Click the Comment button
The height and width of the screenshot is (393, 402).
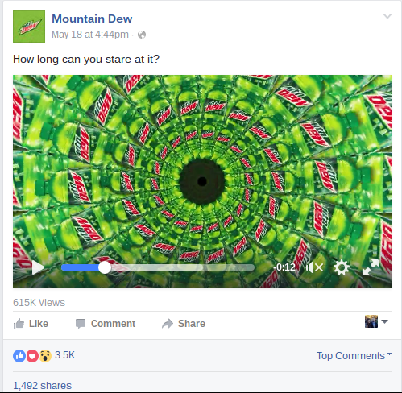pos(106,324)
